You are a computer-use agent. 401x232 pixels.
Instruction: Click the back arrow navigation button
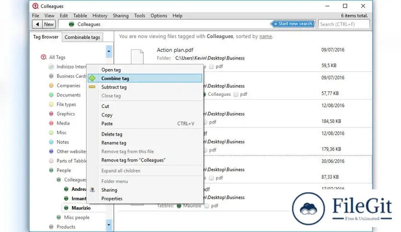37,24
